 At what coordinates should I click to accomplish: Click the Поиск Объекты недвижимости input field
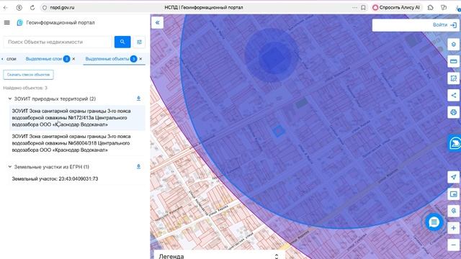click(x=58, y=42)
